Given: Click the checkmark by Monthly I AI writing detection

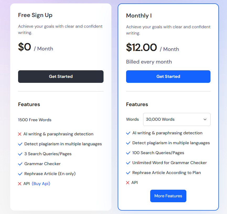Looking at the screenshot, I should click(128, 133).
